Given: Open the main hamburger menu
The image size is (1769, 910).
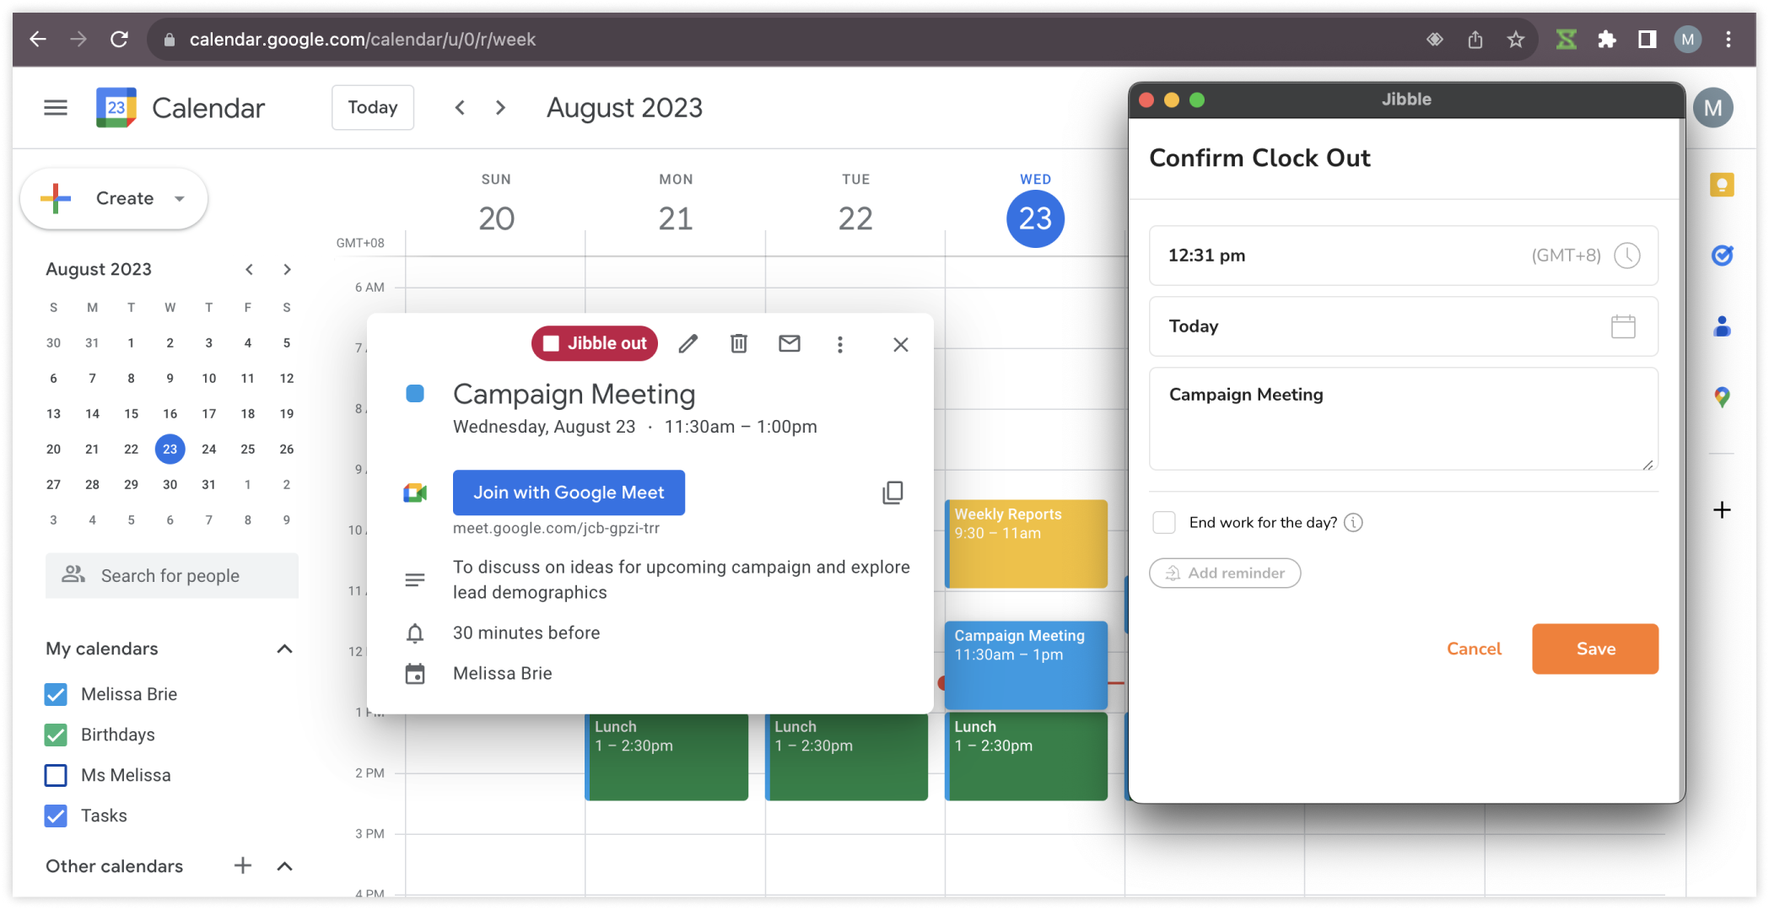Looking at the screenshot, I should coord(56,108).
